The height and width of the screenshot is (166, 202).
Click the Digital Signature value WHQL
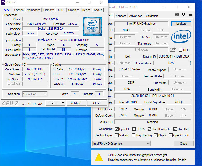click(179, 102)
